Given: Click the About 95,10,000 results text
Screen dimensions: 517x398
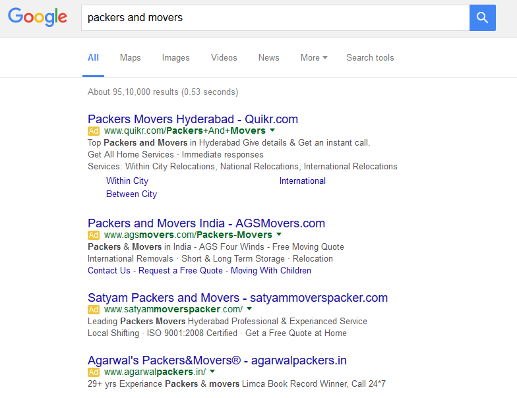Looking at the screenshot, I should point(163,92).
